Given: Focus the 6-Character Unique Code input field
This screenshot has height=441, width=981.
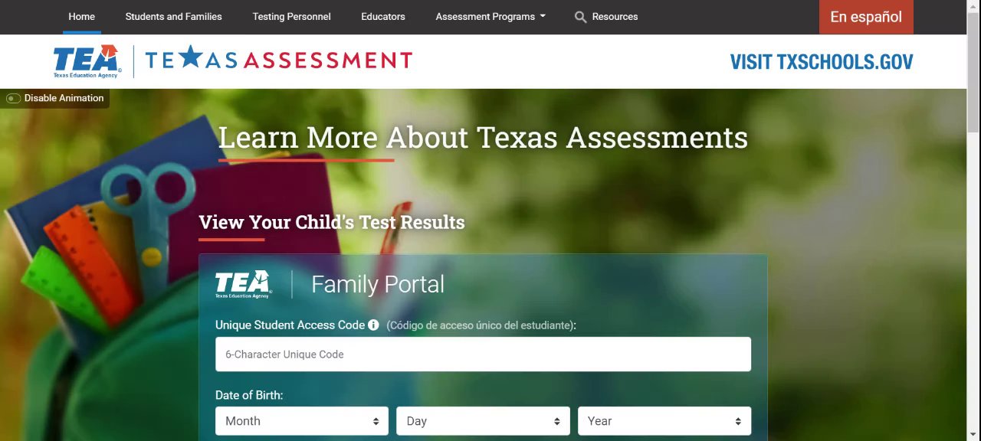Looking at the screenshot, I should [483, 354].
